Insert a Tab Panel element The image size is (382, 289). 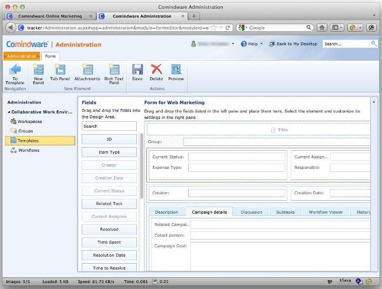pyautogui.click(x=60, y=72)
